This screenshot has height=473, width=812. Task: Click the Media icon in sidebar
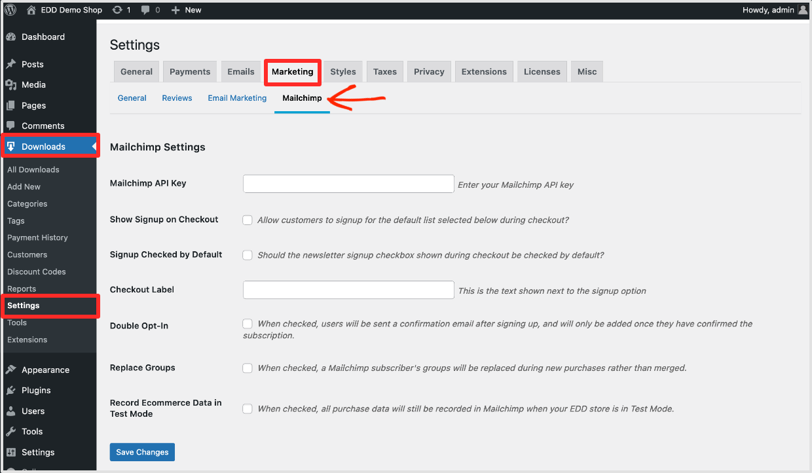11,84
